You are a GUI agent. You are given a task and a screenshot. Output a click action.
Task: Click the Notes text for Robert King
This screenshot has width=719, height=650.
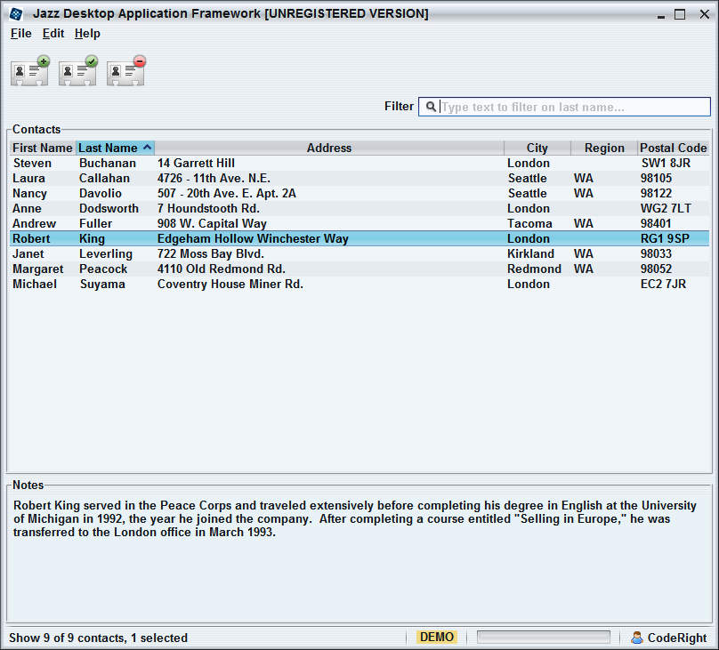tap(354, 519)
